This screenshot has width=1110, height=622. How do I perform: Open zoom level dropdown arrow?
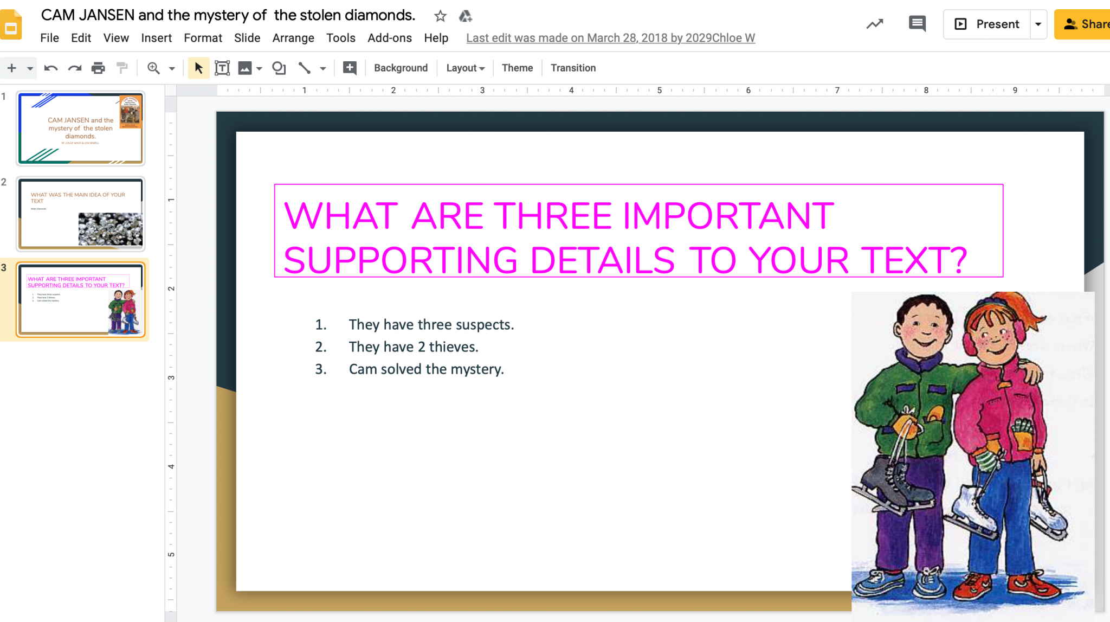tap(172, 68)
